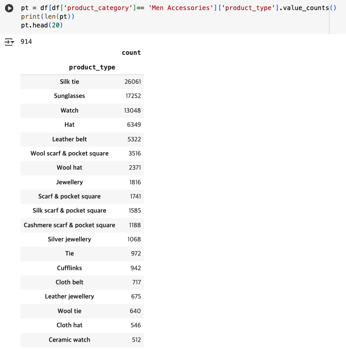The height and width of the screenshot is (349, 346).
Task: Click the 'product_type' index header
Action: (92, 67)
